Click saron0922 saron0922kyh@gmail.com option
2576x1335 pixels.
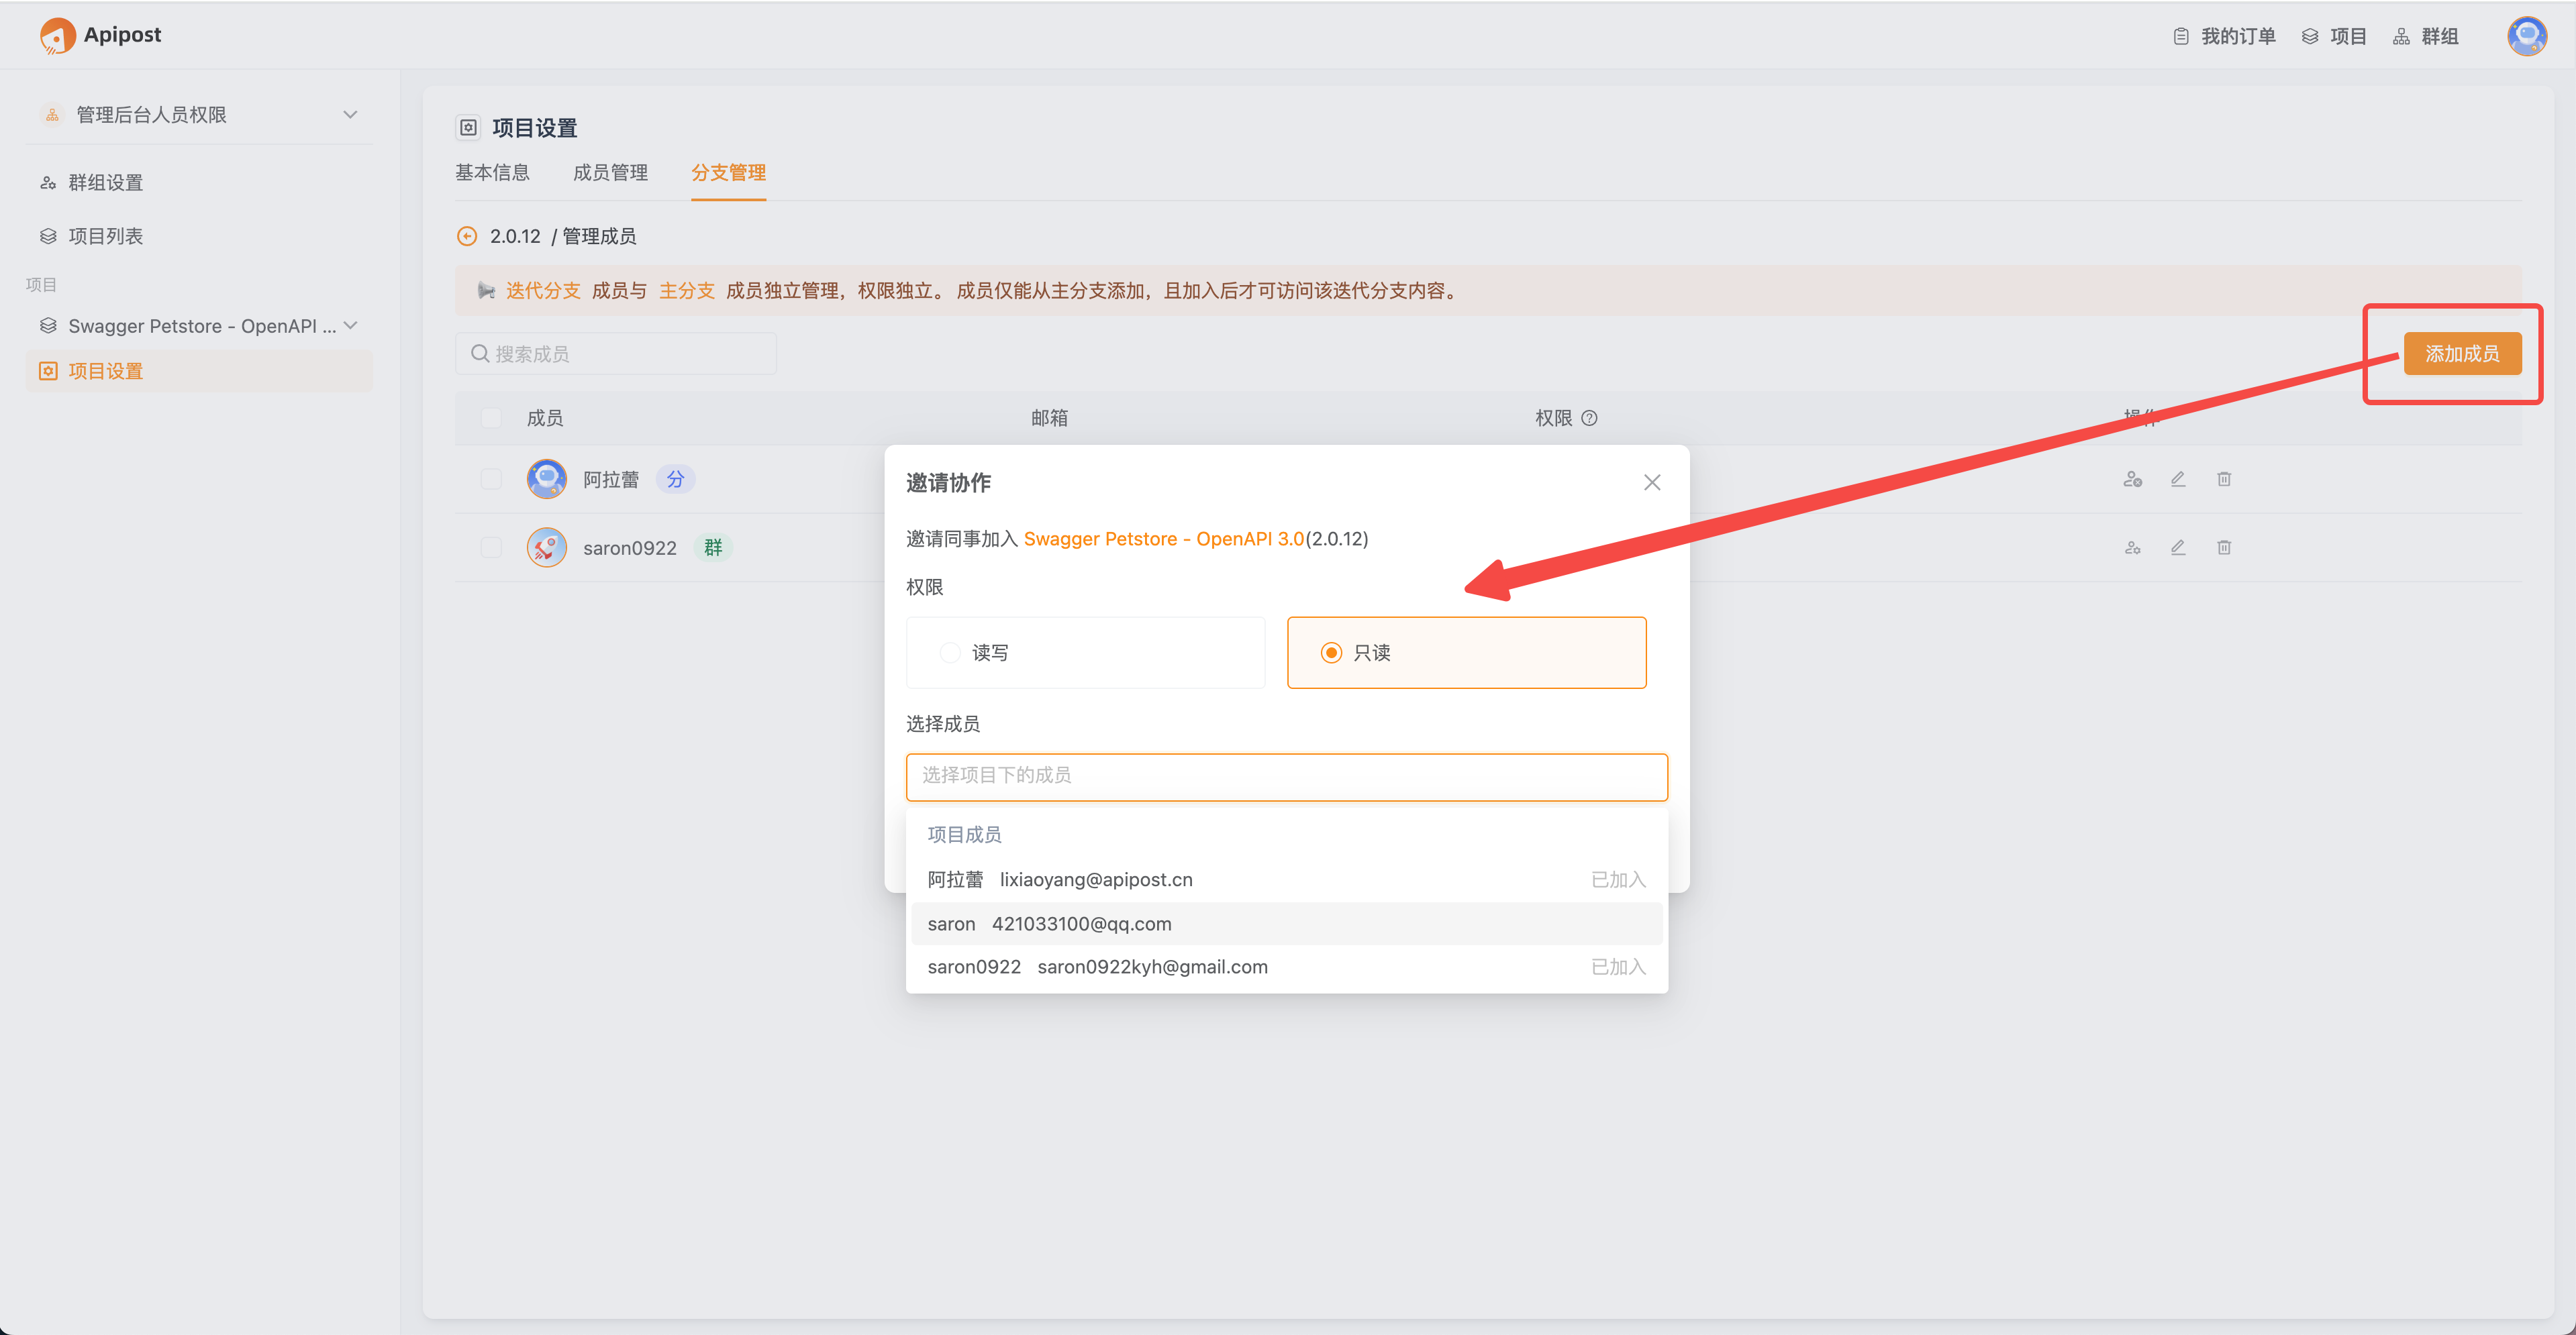(1286, 966)
